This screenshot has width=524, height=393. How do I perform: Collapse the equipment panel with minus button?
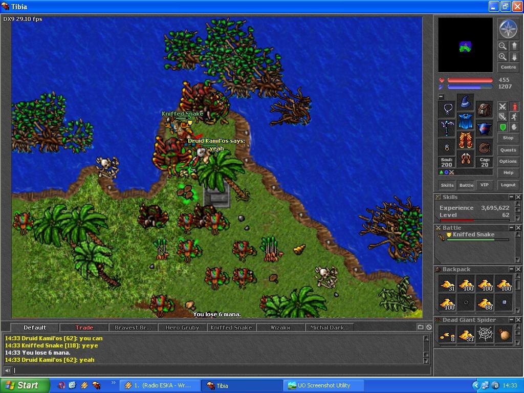(441, 97)
